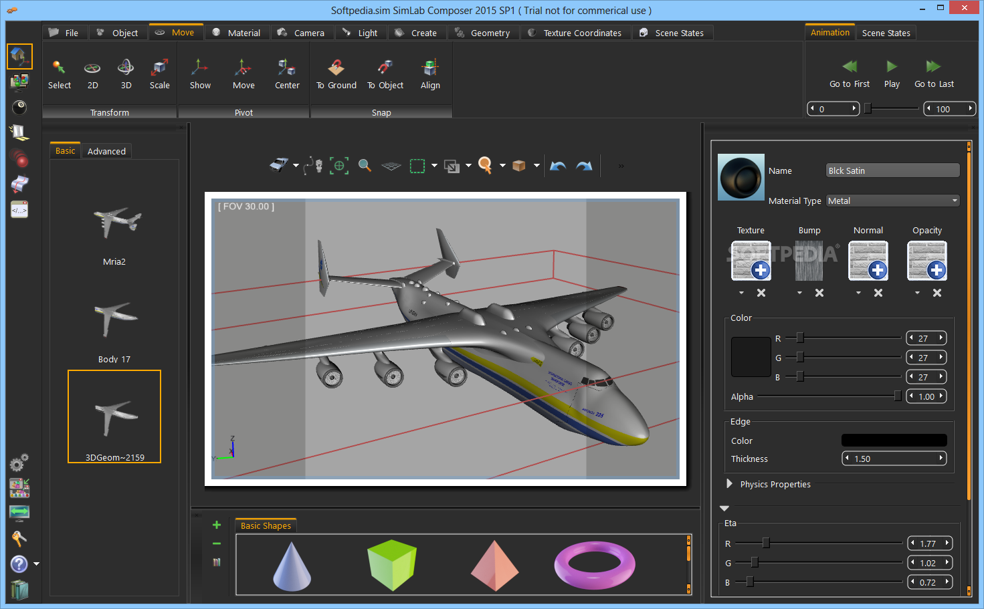Click the material Color preview swatch
Image resolution: width=984 pixels, height=609 pixels.
click(751, 357)
